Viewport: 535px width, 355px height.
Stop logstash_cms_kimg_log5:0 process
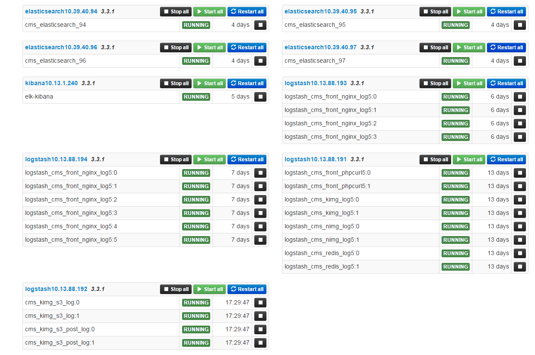pos(519,200)
